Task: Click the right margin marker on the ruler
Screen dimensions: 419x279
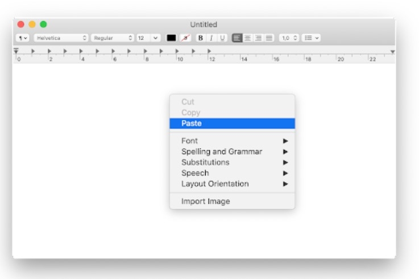Action: click(392, 52)
